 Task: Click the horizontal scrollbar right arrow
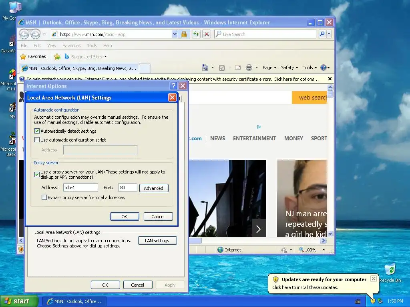pyautogui.click(x=324, y=240)
